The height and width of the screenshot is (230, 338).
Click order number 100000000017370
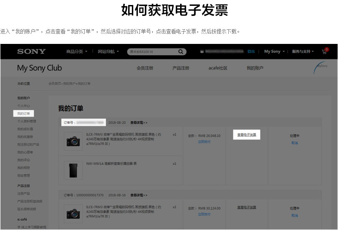[90, 195]
